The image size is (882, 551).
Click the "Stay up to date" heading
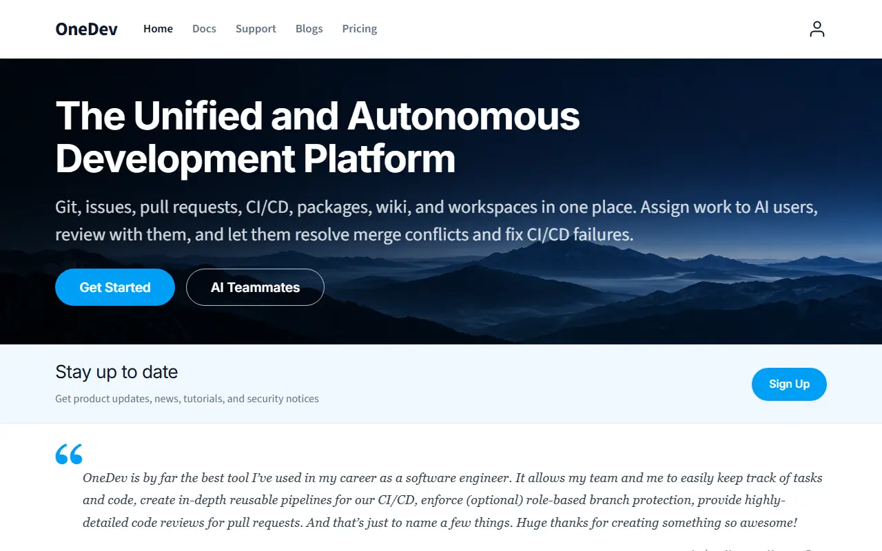116,372
